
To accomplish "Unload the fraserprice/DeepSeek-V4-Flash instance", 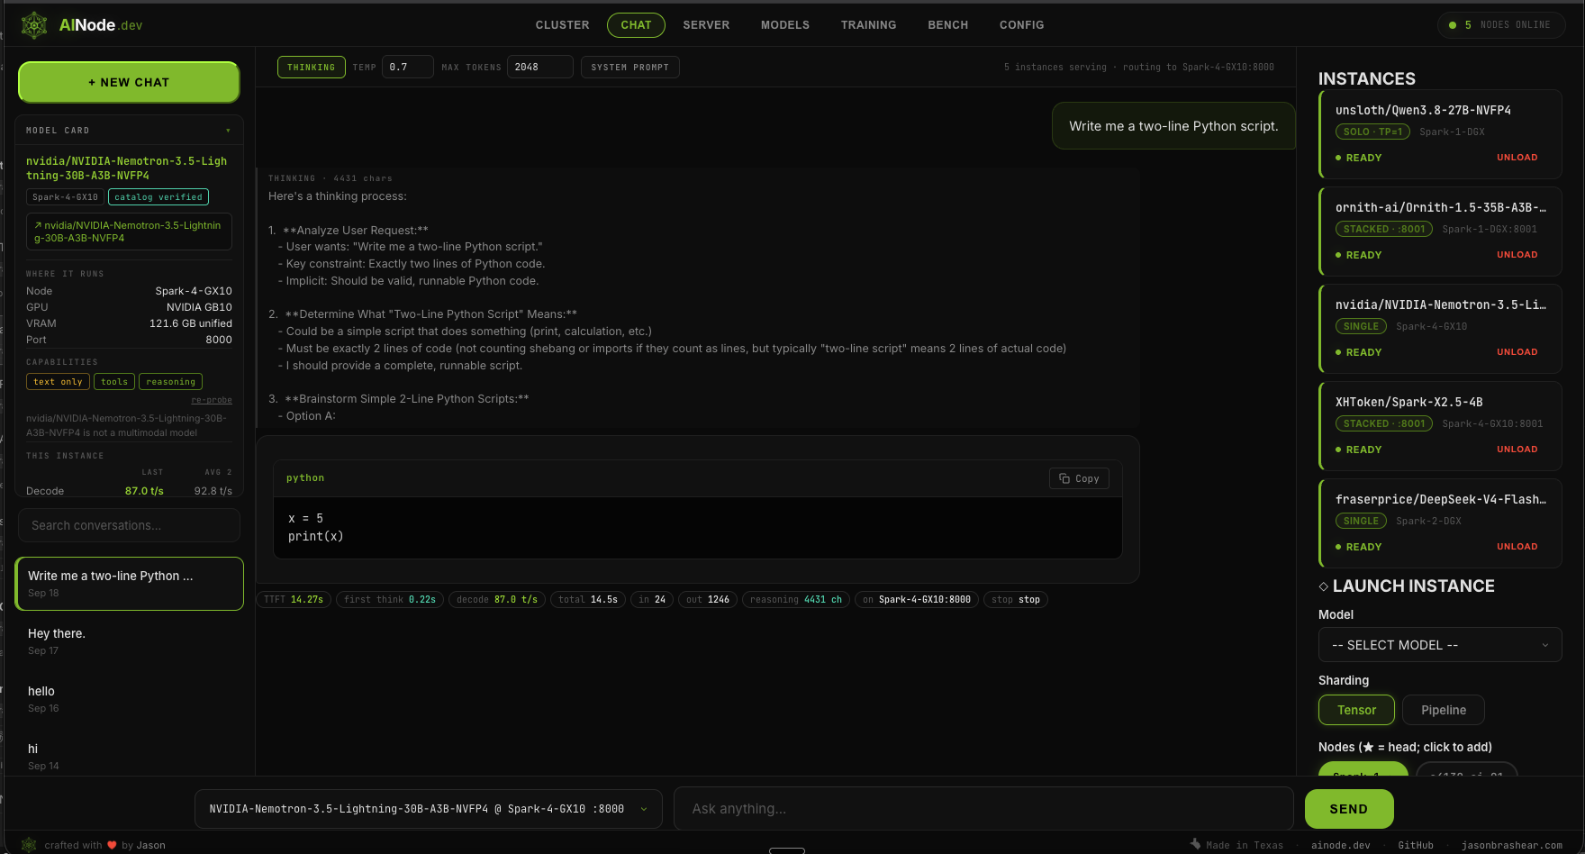I will (x=1517, y=547).
